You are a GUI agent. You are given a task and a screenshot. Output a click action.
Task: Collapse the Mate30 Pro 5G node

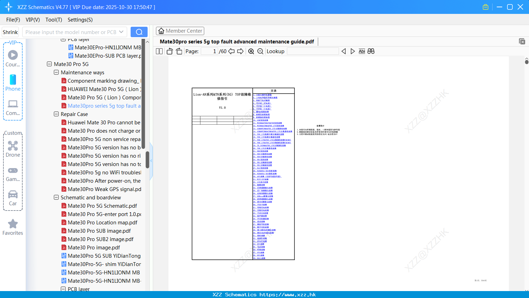click(49, 64)
